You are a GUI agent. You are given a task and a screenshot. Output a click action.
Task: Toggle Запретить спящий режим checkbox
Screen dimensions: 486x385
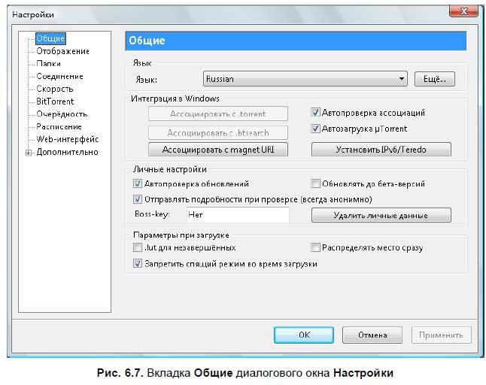pos(138,264)
